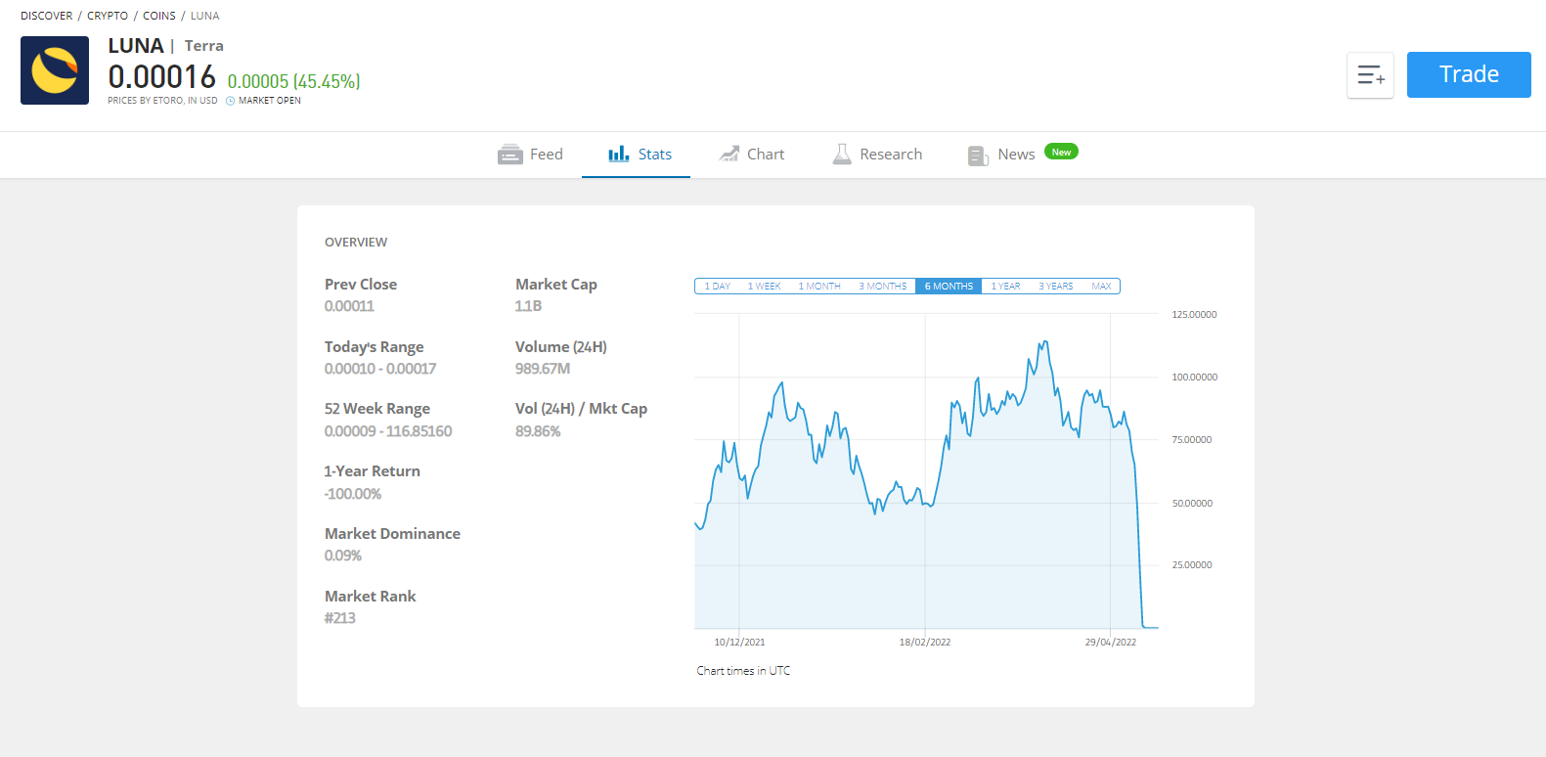Click the add to watchlist icon button
The image size is (1546, 757).
point(1370,75)
